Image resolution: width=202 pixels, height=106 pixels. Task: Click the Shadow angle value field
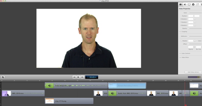point(191,41)
